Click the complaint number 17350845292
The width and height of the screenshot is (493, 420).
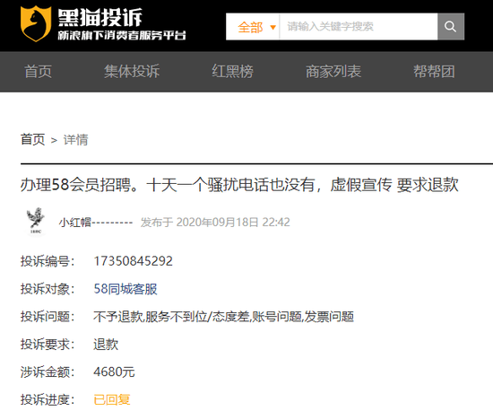coord(133,261)
